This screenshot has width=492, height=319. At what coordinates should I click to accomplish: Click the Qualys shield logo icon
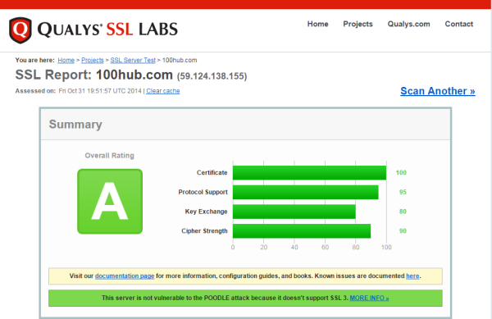pos(20,30)
